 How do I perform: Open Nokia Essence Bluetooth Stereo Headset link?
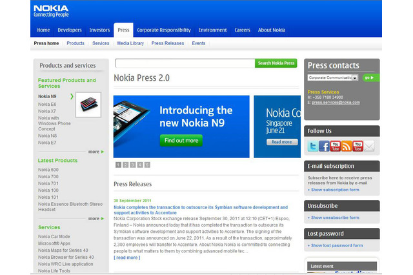[x=70, y=207]
